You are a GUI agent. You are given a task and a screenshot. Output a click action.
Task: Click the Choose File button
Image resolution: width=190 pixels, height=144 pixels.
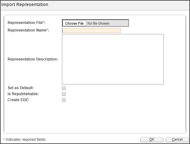pos(74,23)
